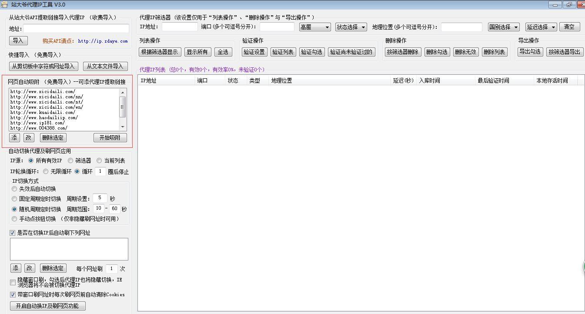Click 改 button below the refresh URL box
Viewport: 585px width, 314px height.
(x=29, y=268)
